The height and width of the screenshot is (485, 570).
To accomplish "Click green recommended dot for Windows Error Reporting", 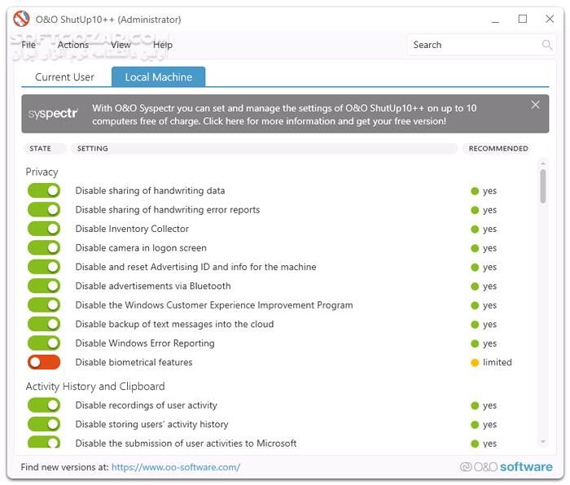I will (475, 343).
